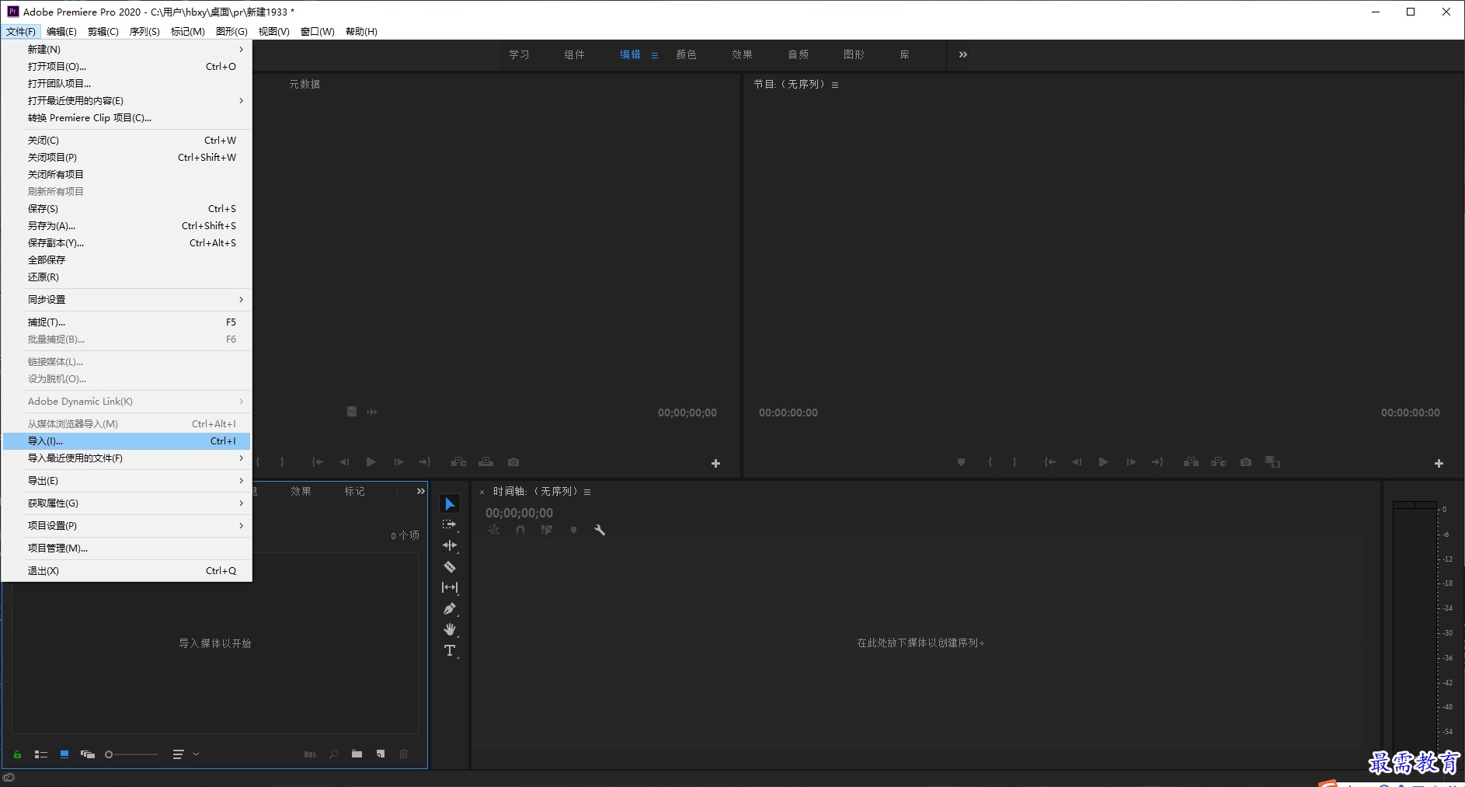Image resolution: width=1465 pixels, height=787 pixels.
Task: Click timeline timecode 00;00;00;00
Action: 519,513
